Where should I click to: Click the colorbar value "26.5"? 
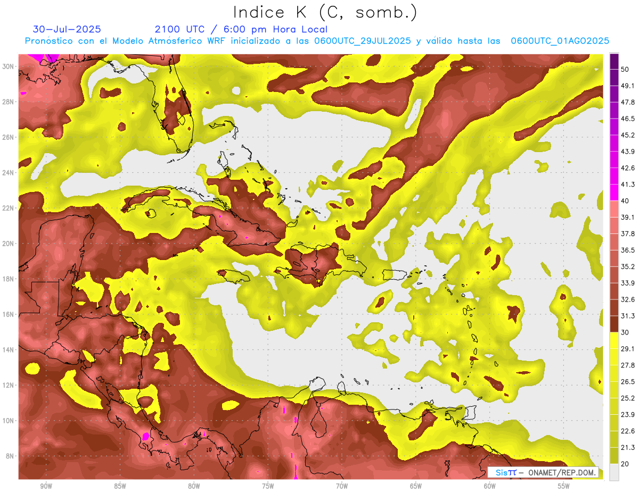tap(627, 382)
